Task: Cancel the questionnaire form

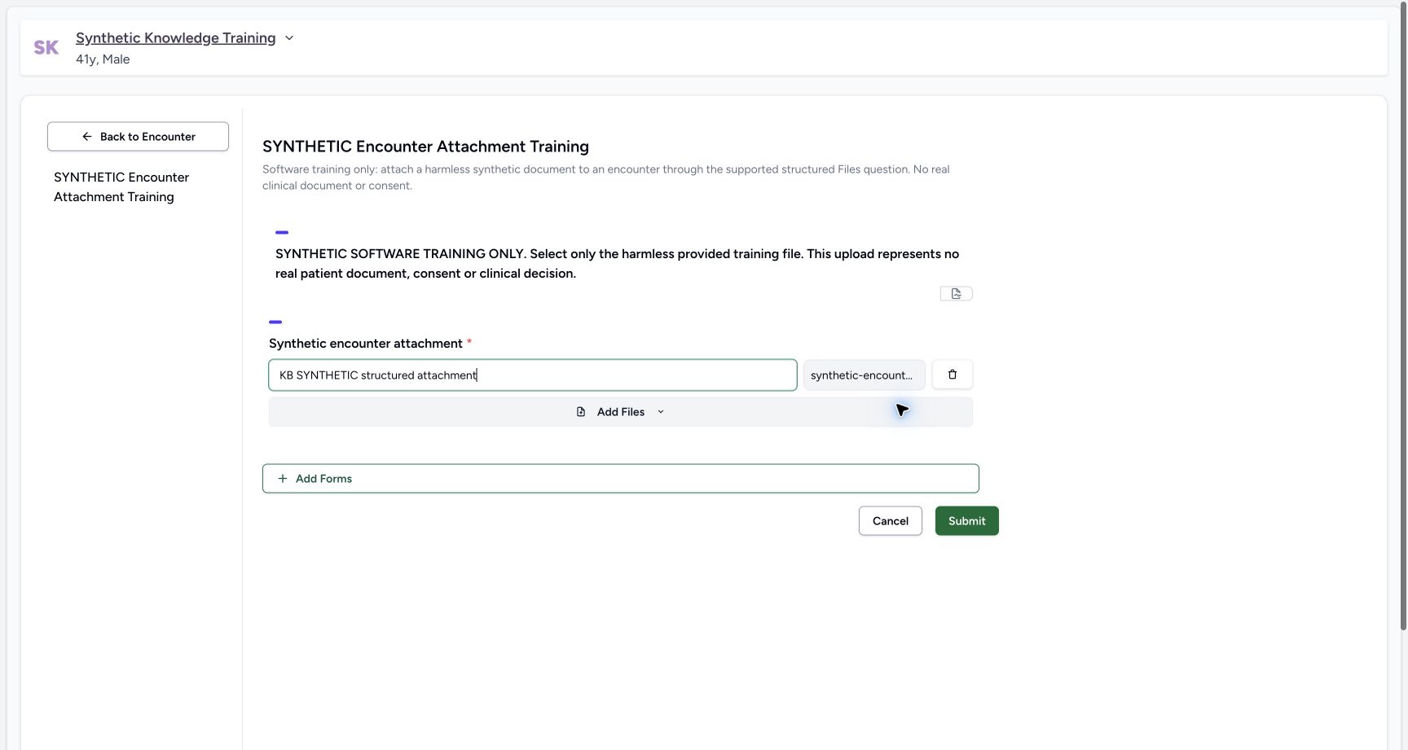Action: click(x=891, y=521)
